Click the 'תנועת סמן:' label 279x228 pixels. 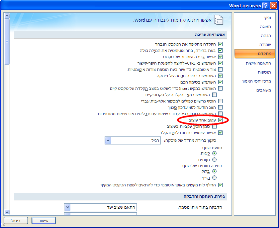coord(212,148)
